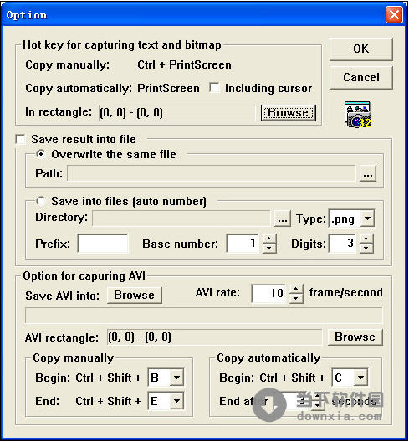
Task: Browse for the AVI rectangle area
Action: [x=355, y=337]
